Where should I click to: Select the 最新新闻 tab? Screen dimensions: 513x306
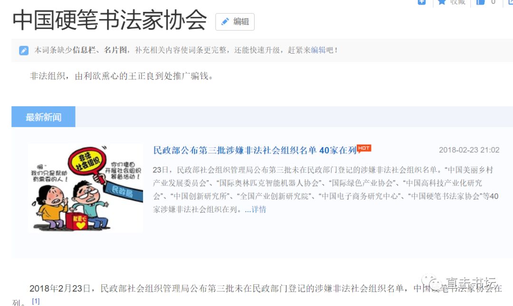(44, 117)
